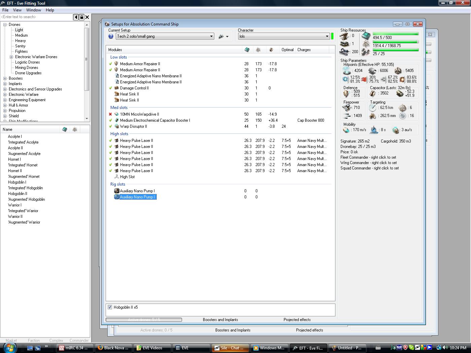
Task: Click the armor hitpoints icon showing 6006
Action: click(372, 71)
